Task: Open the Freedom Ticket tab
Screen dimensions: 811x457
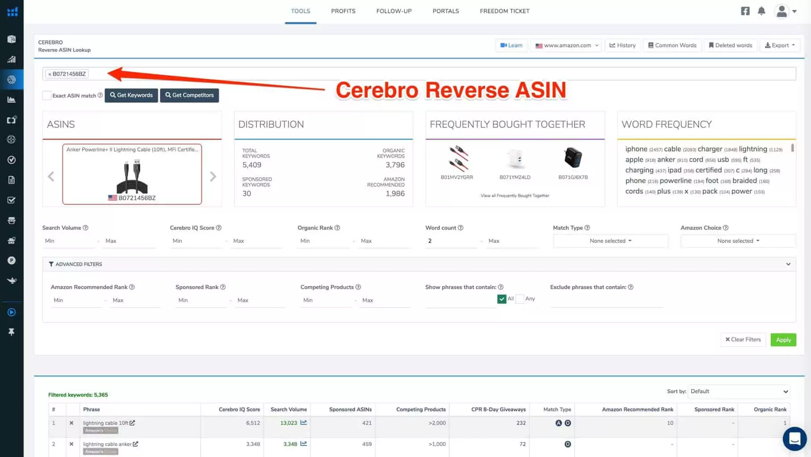Action: (504, 11)
